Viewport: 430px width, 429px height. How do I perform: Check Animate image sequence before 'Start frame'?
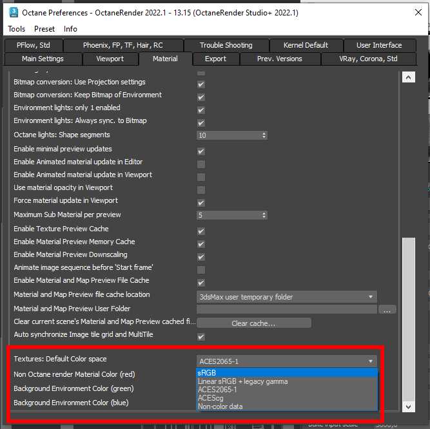[201, 270]
